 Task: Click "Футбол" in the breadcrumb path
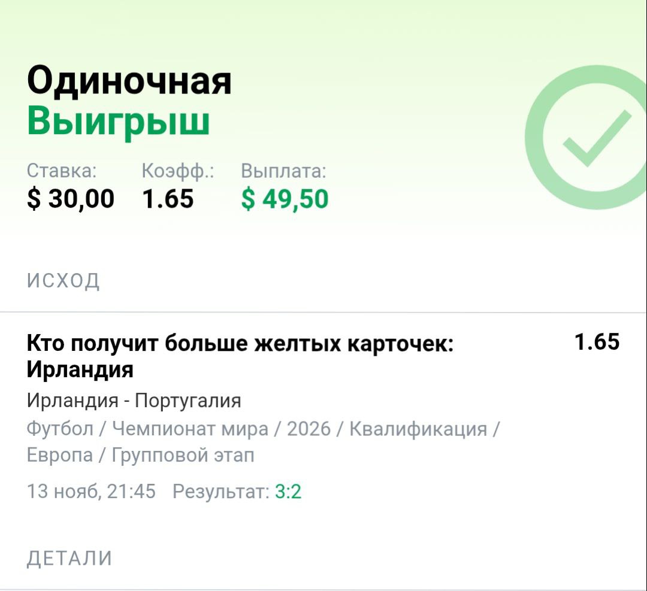(x=60, y=429)
